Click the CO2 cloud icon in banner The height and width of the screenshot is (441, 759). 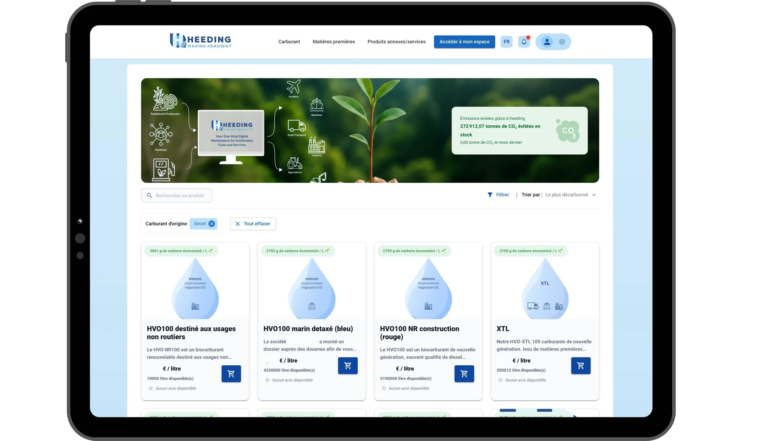coord(568,130)
